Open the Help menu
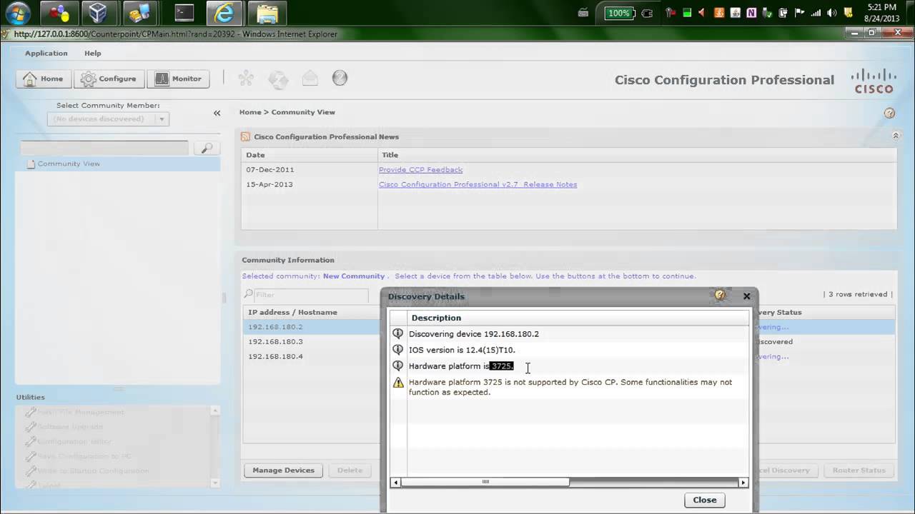The image size is (915, 514). coord(93,54)
